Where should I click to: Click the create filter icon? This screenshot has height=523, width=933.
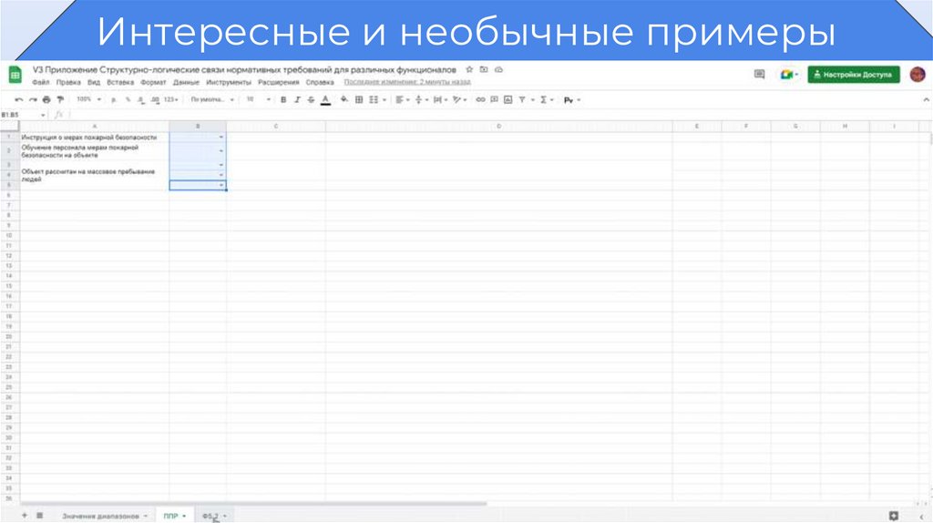522,100
